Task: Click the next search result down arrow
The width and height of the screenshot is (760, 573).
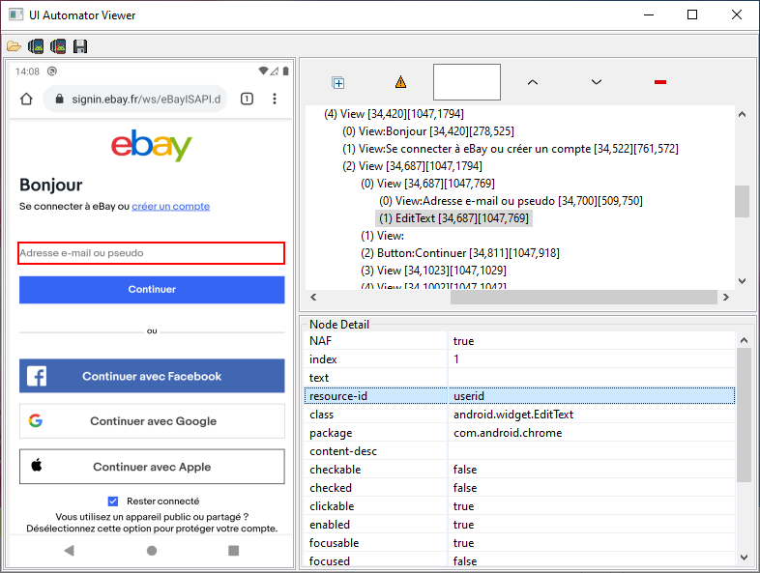Action: (597, 82)
